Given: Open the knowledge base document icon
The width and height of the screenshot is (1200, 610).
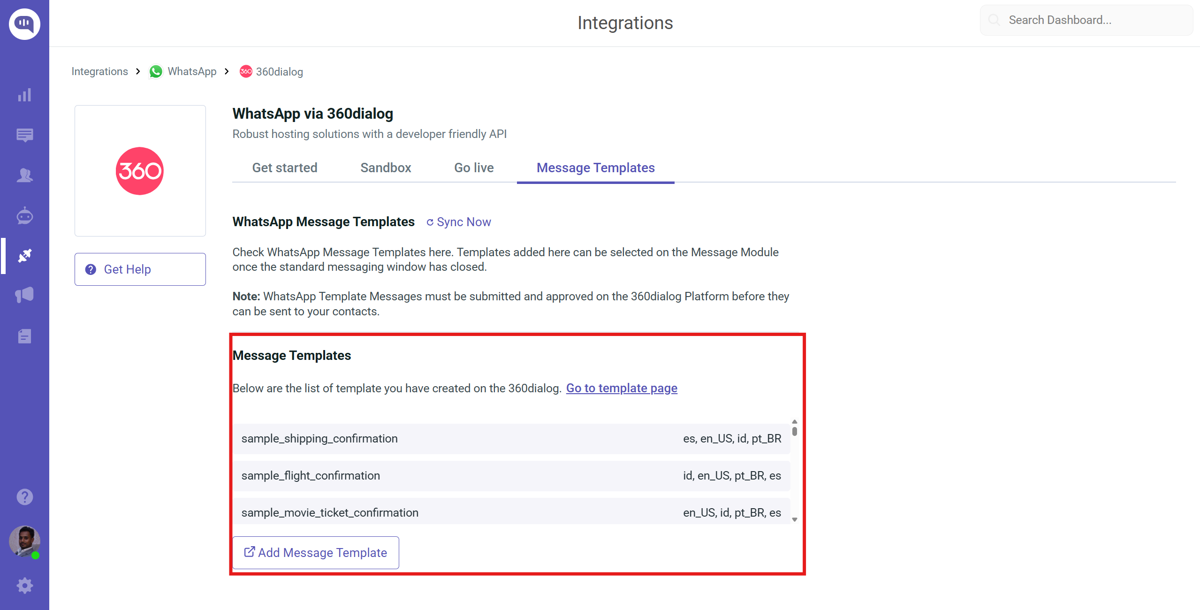Looking at the screenshot, I should (24, 336).
